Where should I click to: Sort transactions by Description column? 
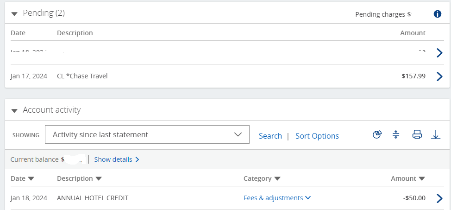point(79,178)
